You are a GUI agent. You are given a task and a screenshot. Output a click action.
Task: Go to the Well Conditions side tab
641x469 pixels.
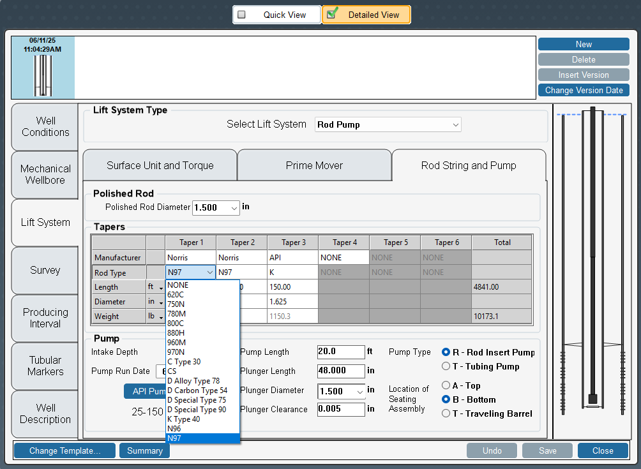pos(45,126)
